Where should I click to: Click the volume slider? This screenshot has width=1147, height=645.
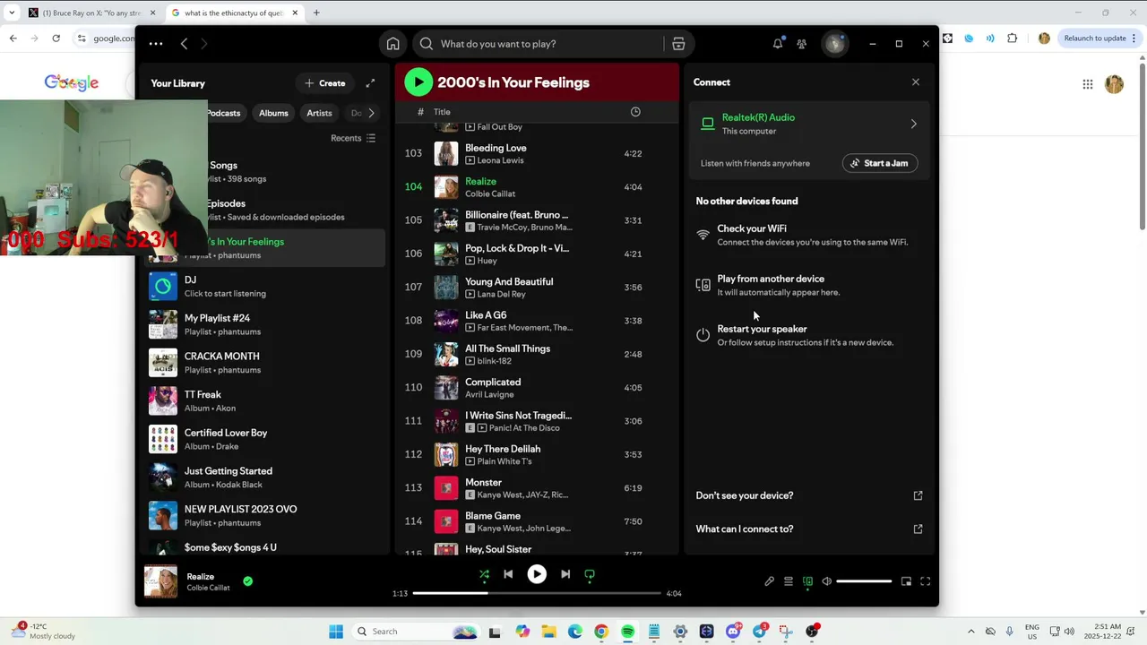coord(864,581)
